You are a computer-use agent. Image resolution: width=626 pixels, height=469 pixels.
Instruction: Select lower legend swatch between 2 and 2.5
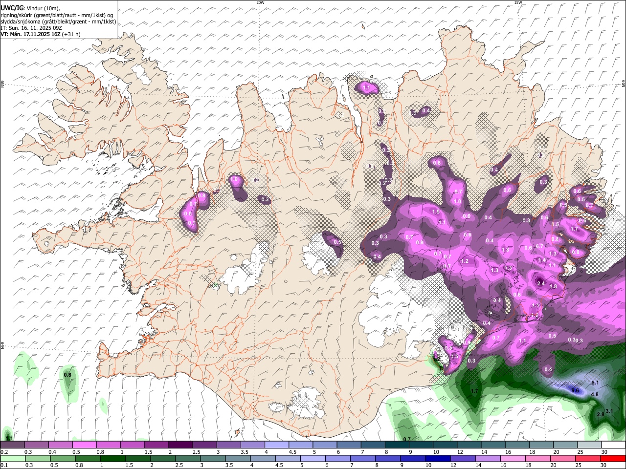(163, 458)
